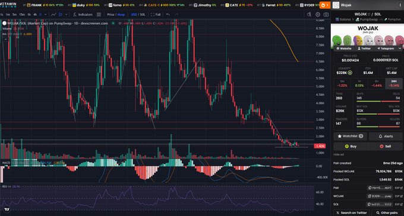This screenshot has height=216, width=404.
Task: Open trending token FRANK
Action: (x=43, y=5)
